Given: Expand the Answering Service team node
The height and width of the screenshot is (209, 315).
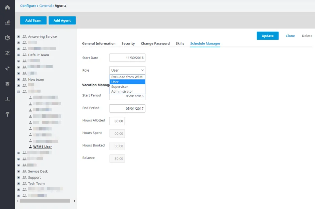Looking at the screenshot, I should tap(18, 37).
